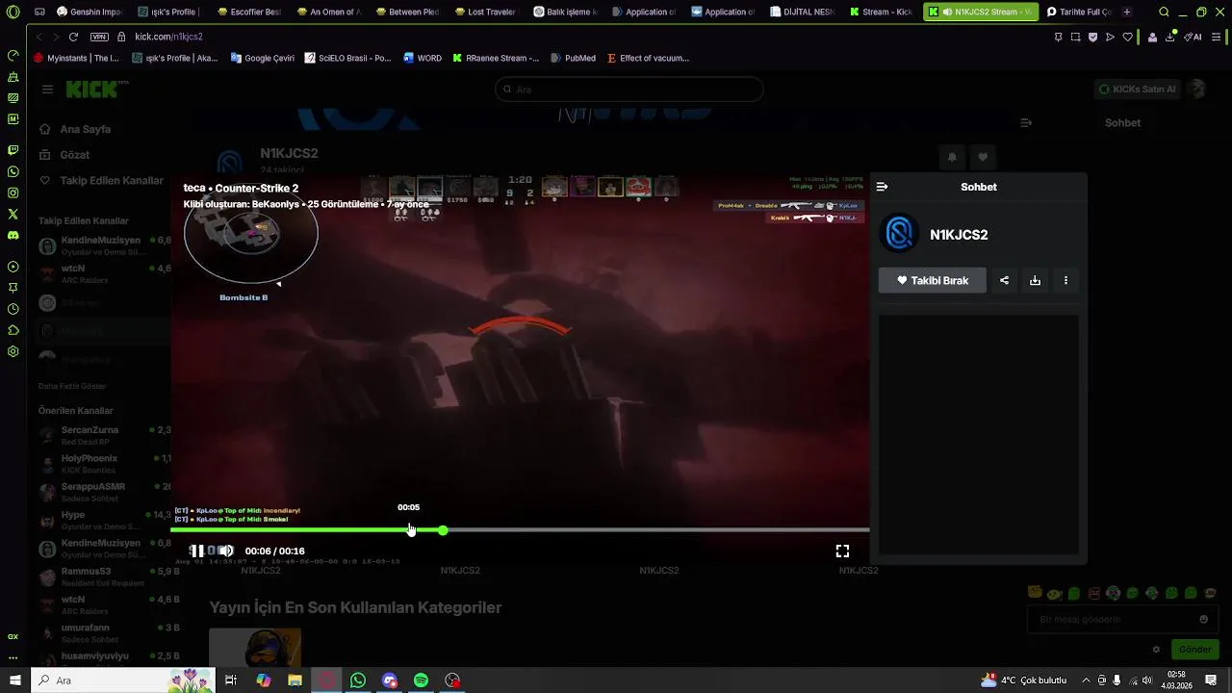Image resolution: width=1232 pixels, height=693 pixels.
Task: Open the taskbar weather widget
Action: click(1023, 680)
